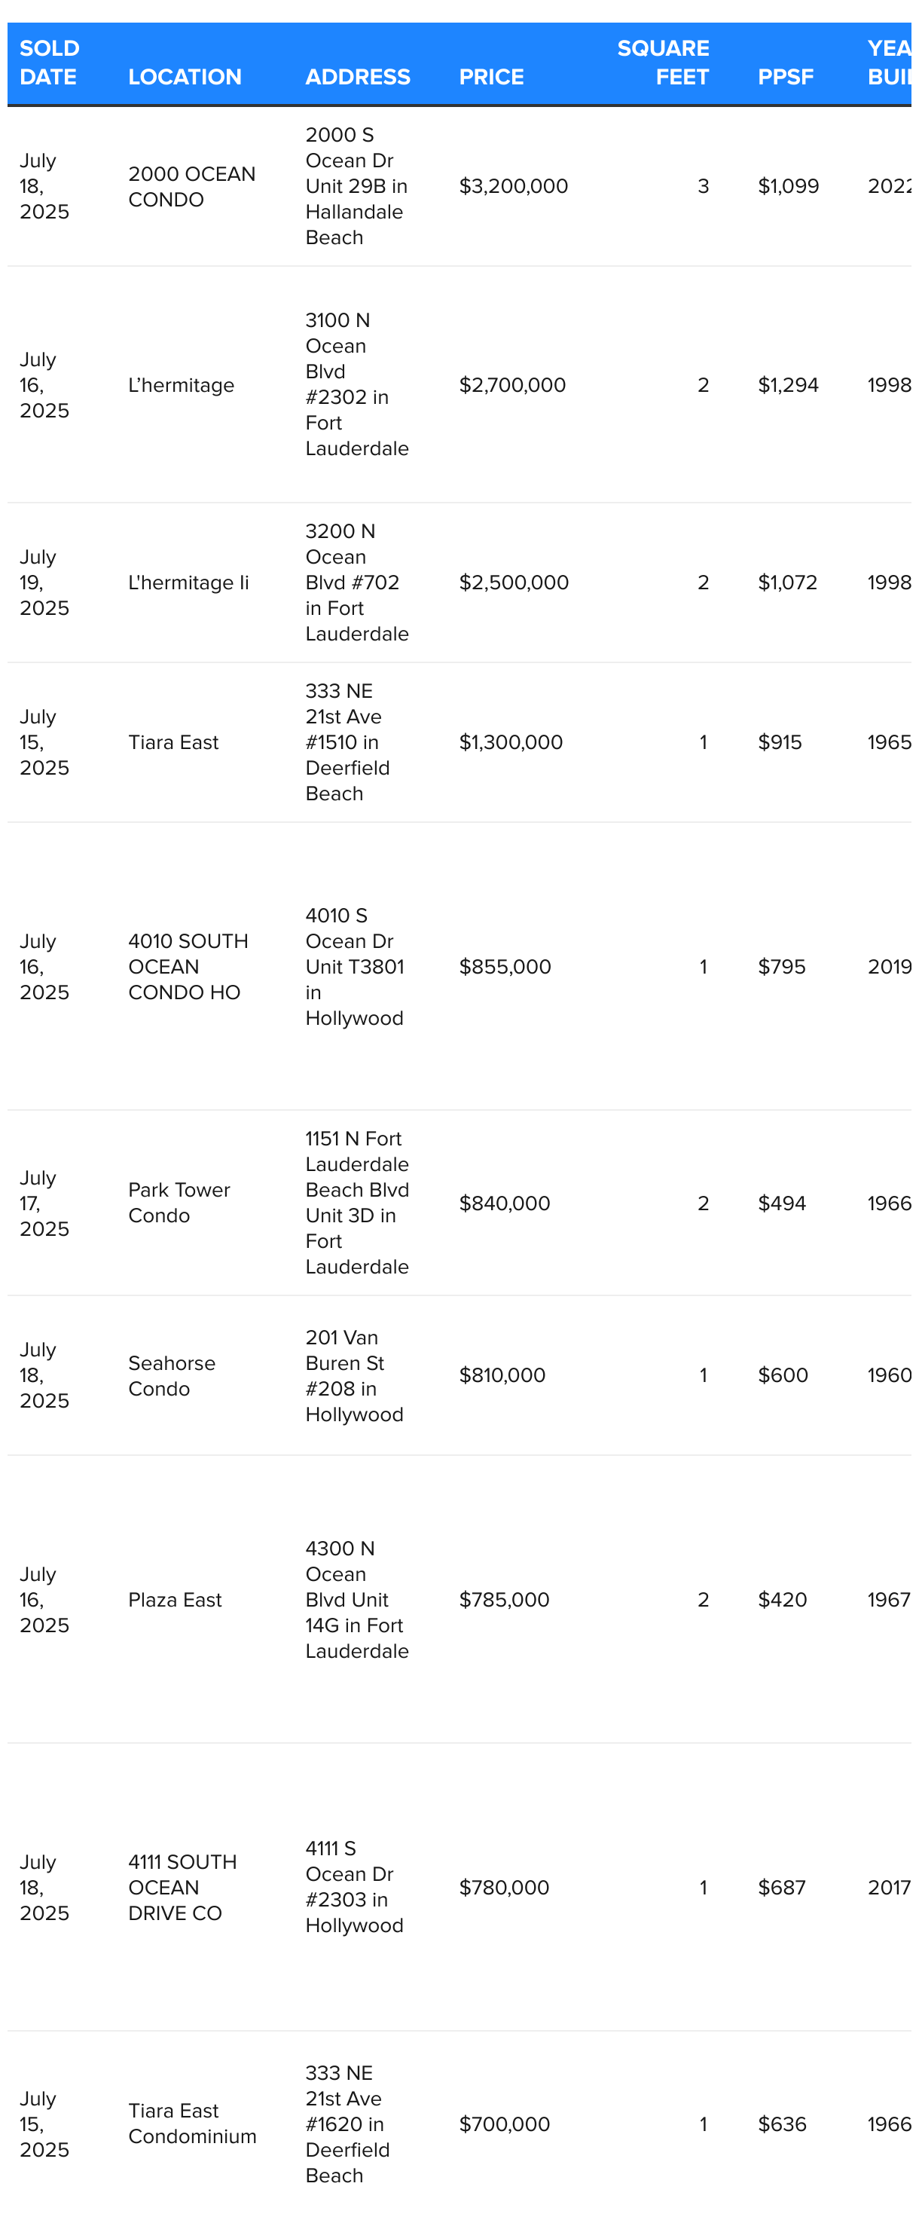Click the Address column header
This screenshot has height=2223, width=919.
coord(357,77)
